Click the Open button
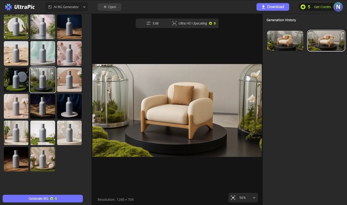 (x=109, y=6)
